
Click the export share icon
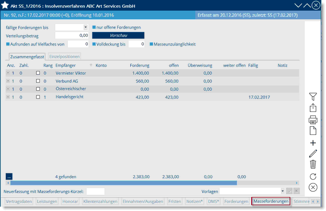tap(313, 108)
